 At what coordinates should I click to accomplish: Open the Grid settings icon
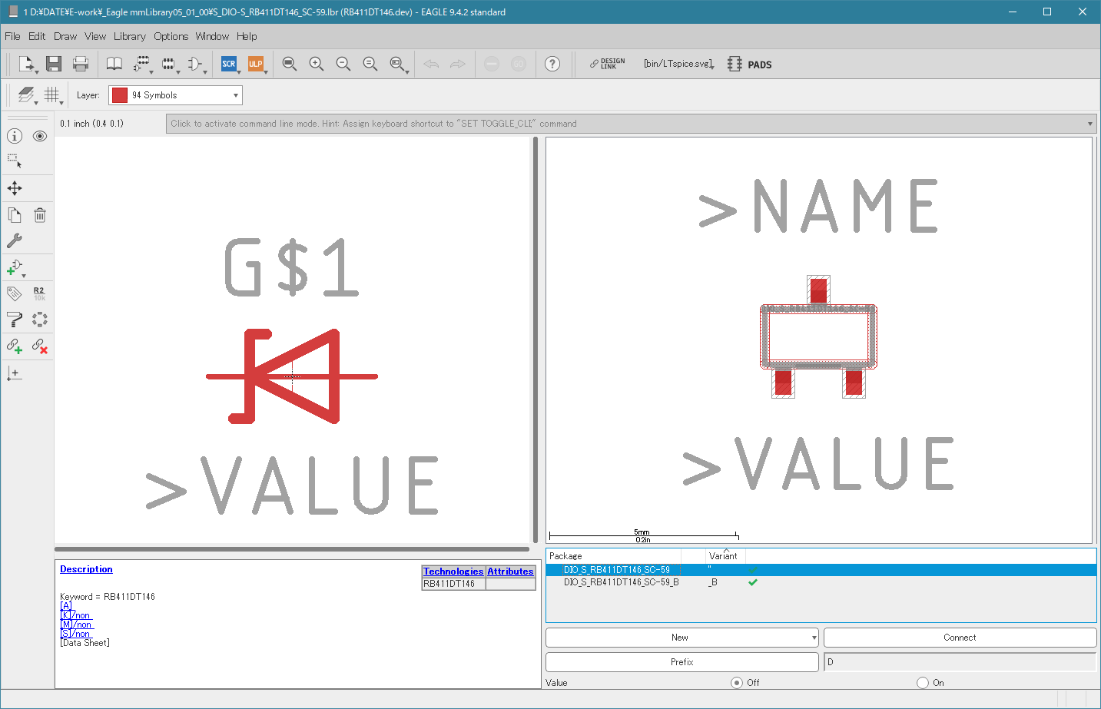tap(51, 94)
